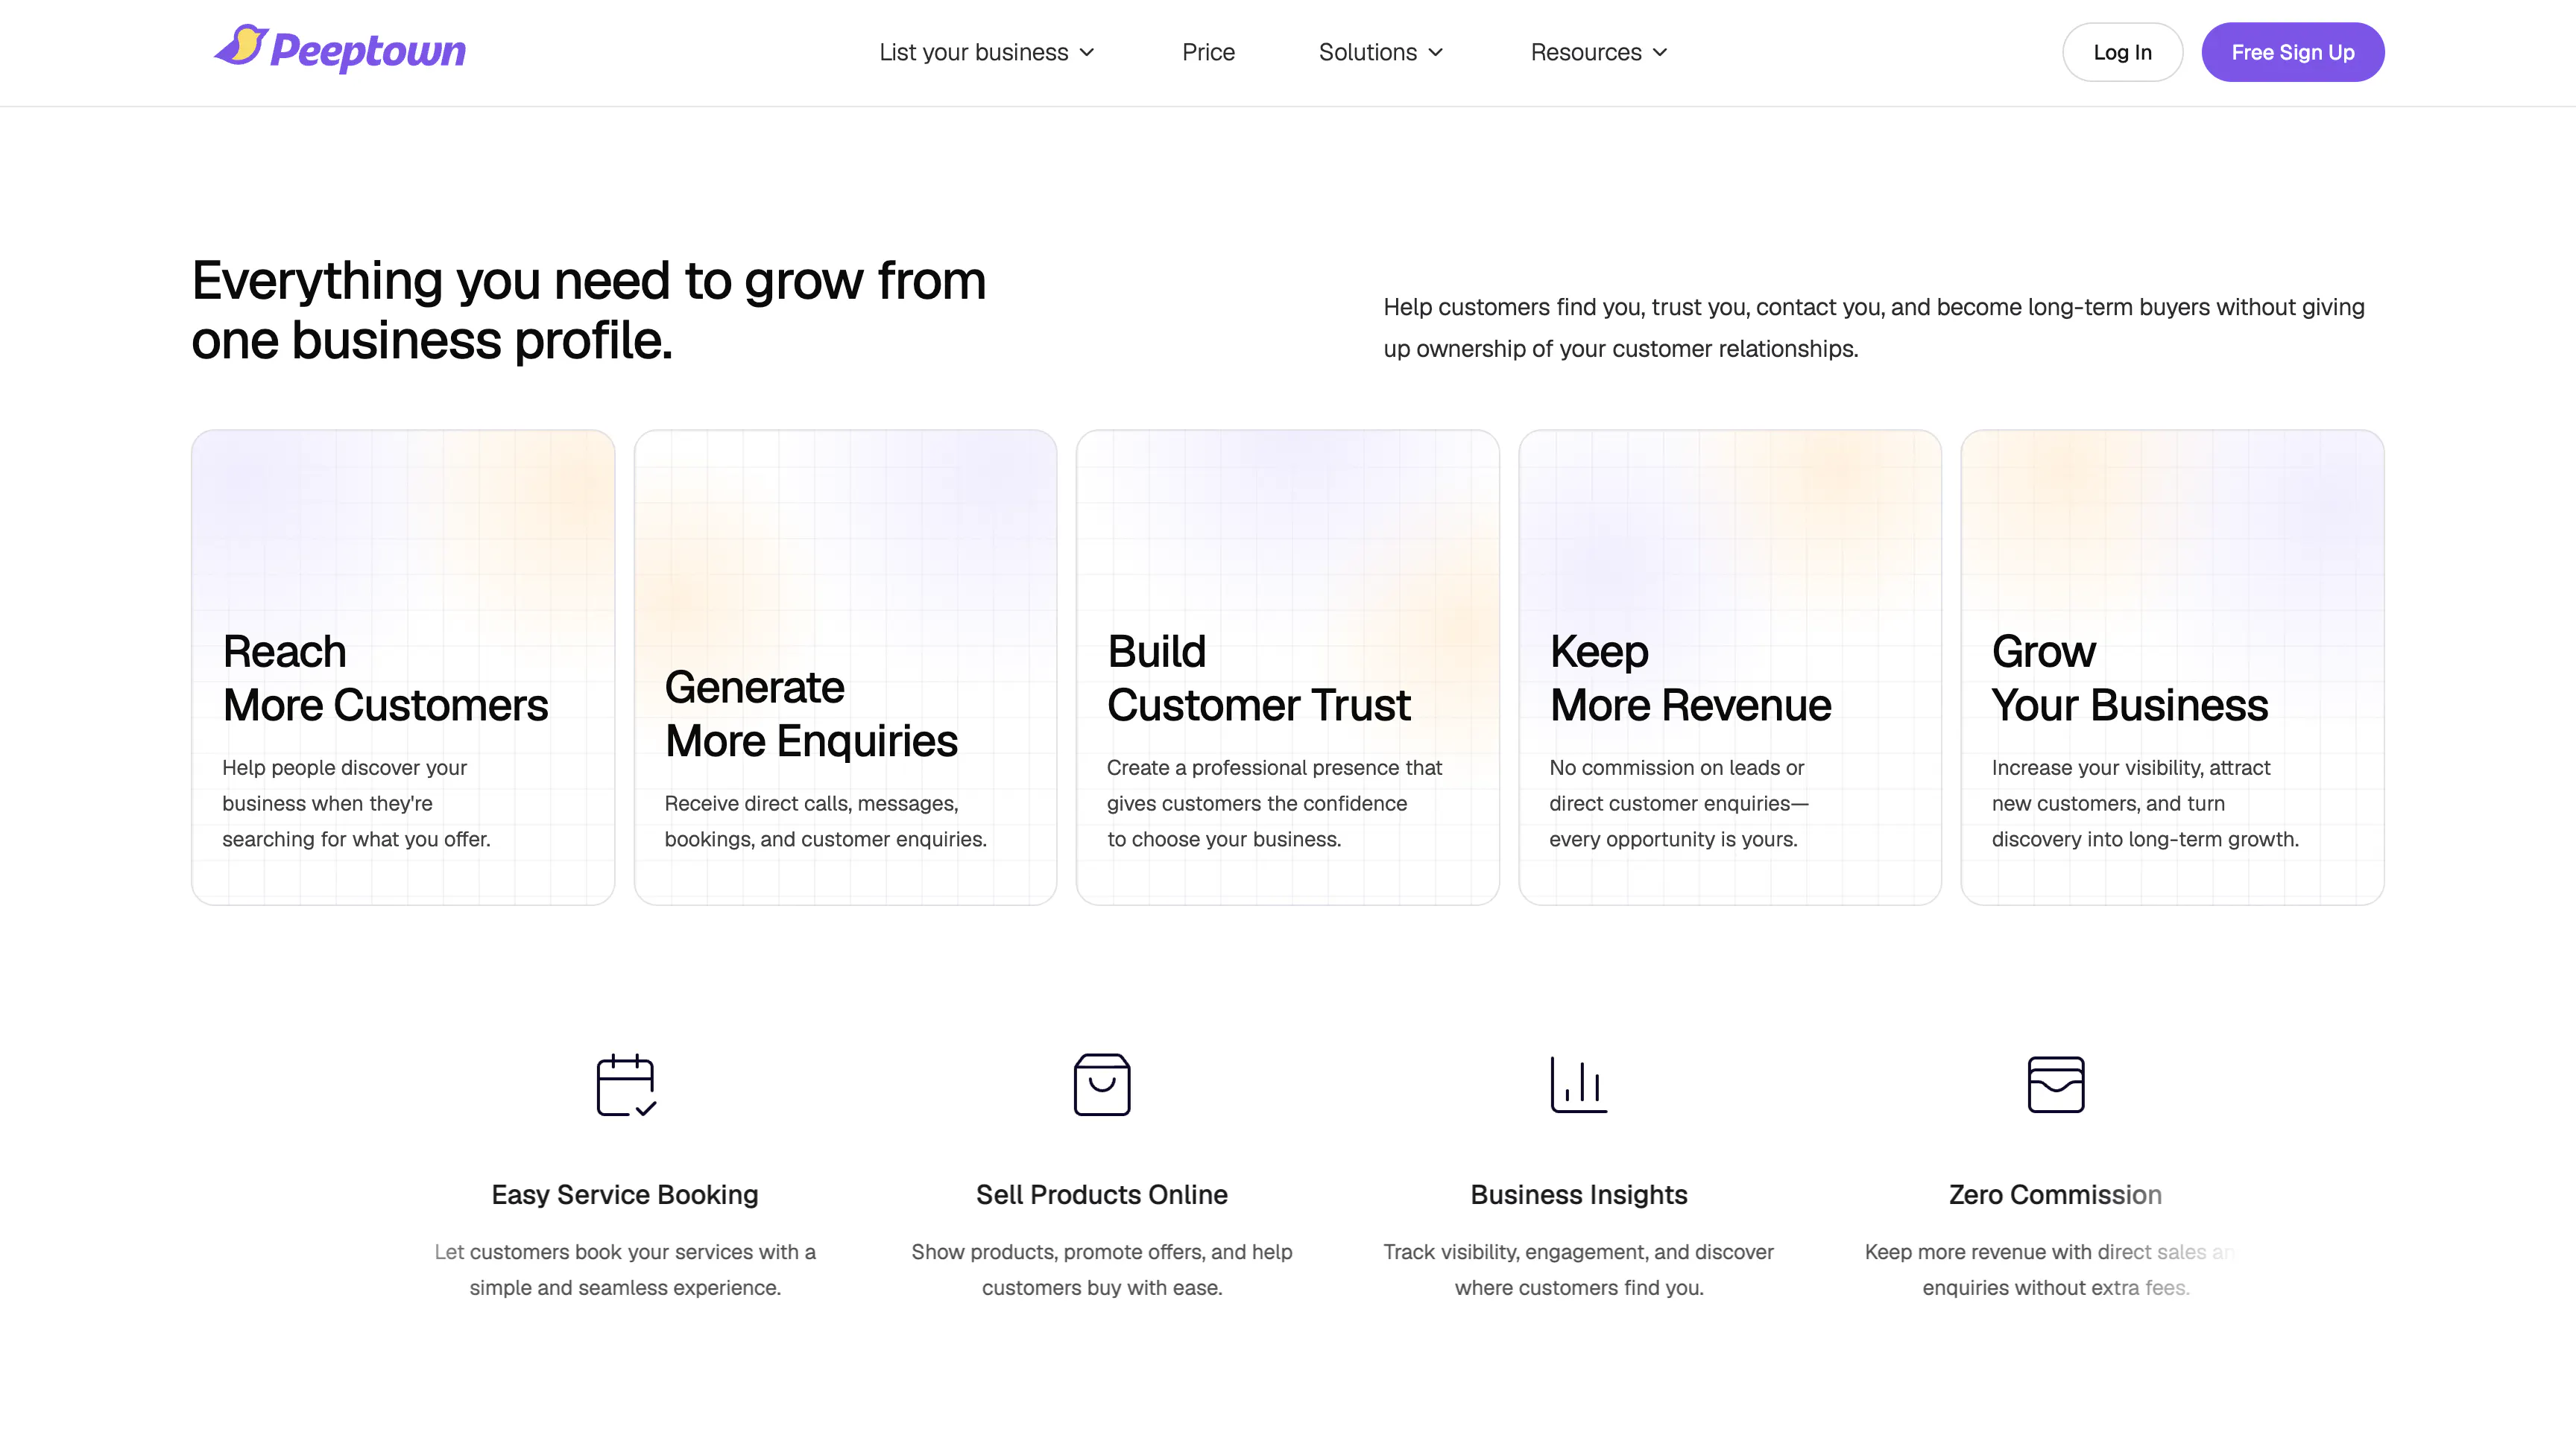Select the Build Customer Trust card
Image resolution: width=2576 pixels, height=1432 pixels.
[x=1288, y=668]
